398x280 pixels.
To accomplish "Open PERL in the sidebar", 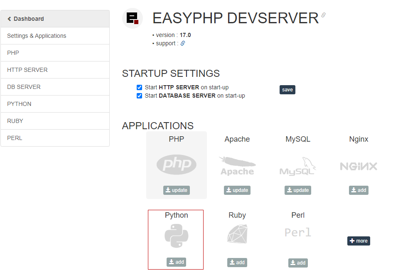I will (x=55, y=138).
